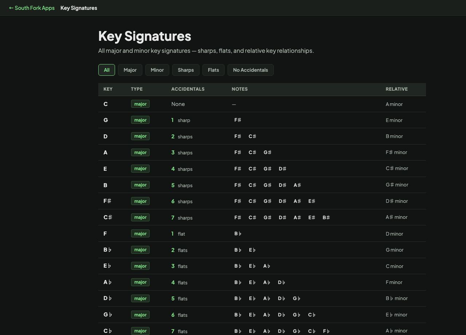Click the 'B♭' key name cell
This screenshot has height=335, width=466.
tap(107, 250)
